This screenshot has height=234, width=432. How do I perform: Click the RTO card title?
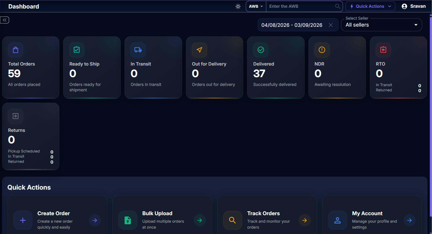click(380, 64)
